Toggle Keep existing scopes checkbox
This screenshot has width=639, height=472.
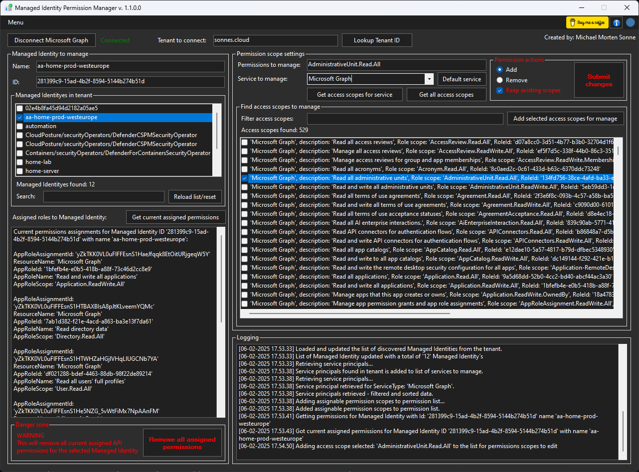[x=500, y=91]
